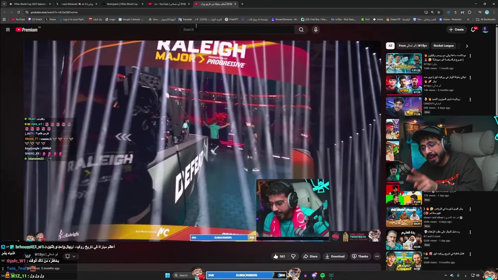498x280 pixels.
Task: Open Translate bookmark
Action: click(185, 19)
